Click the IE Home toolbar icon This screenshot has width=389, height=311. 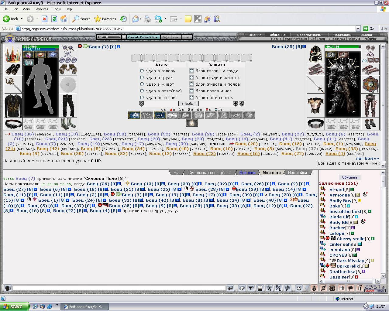click(64, 19)
